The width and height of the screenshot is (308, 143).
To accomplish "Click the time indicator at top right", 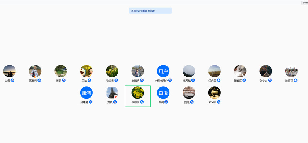I will click(x=305, y=3).
